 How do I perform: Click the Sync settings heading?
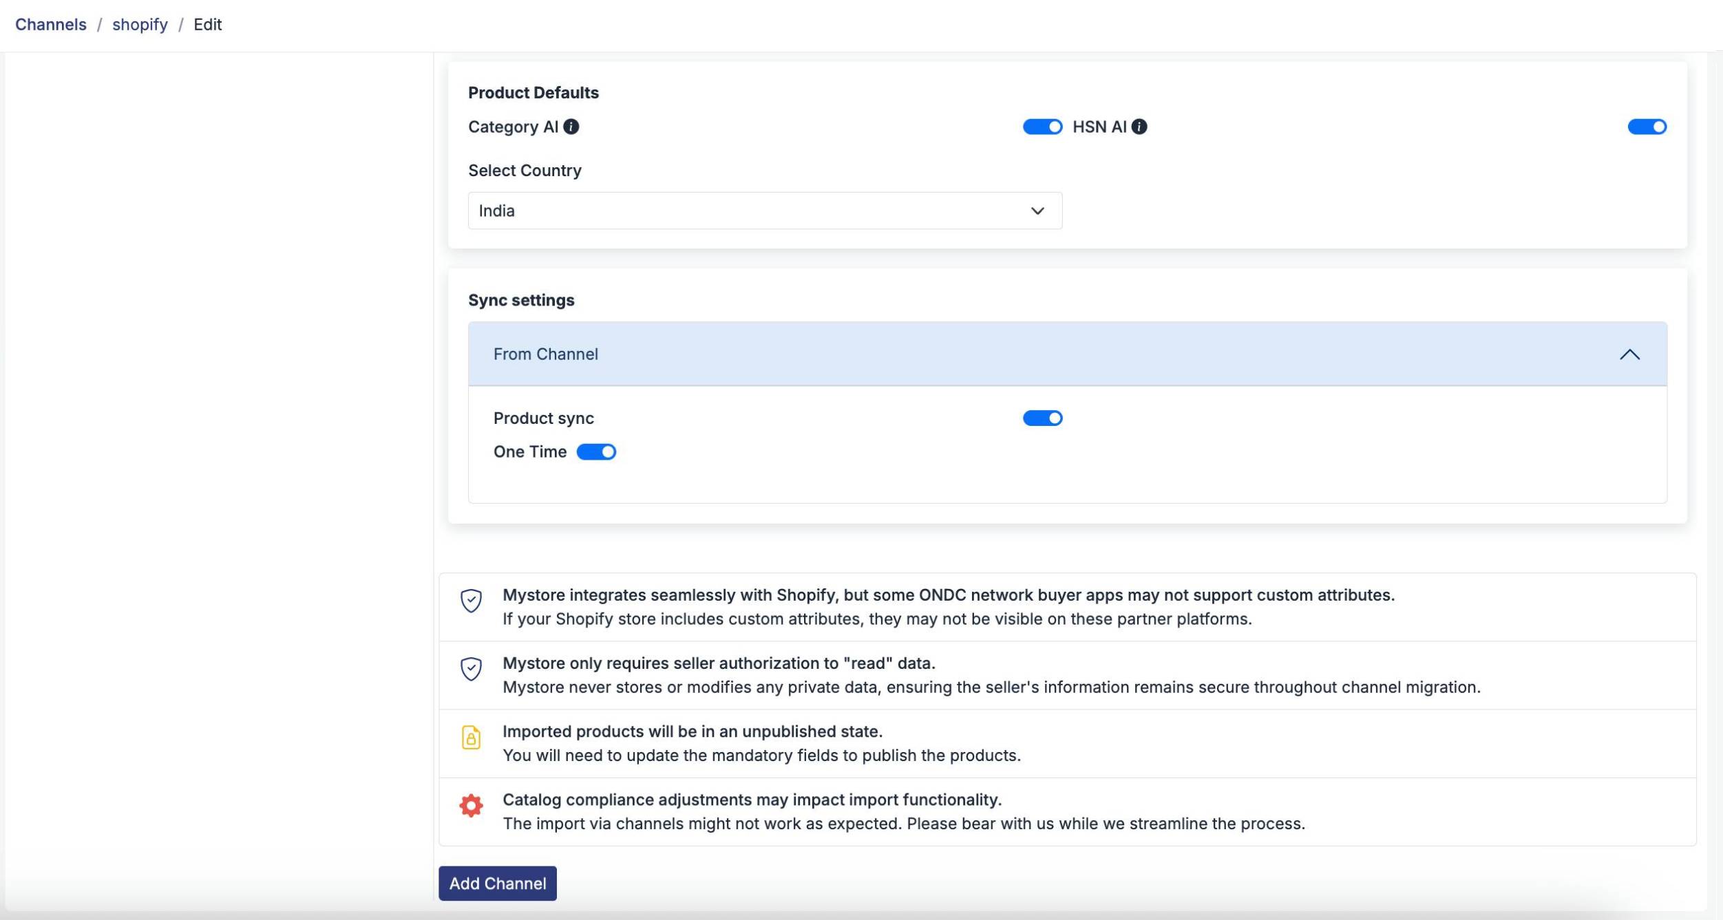coord(521,300)
